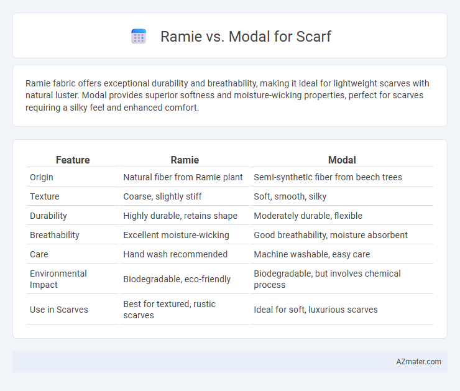
Task: Click 'Semi-synthetic fiber from beech trees' cell
Action: click(x=328, y=177)
